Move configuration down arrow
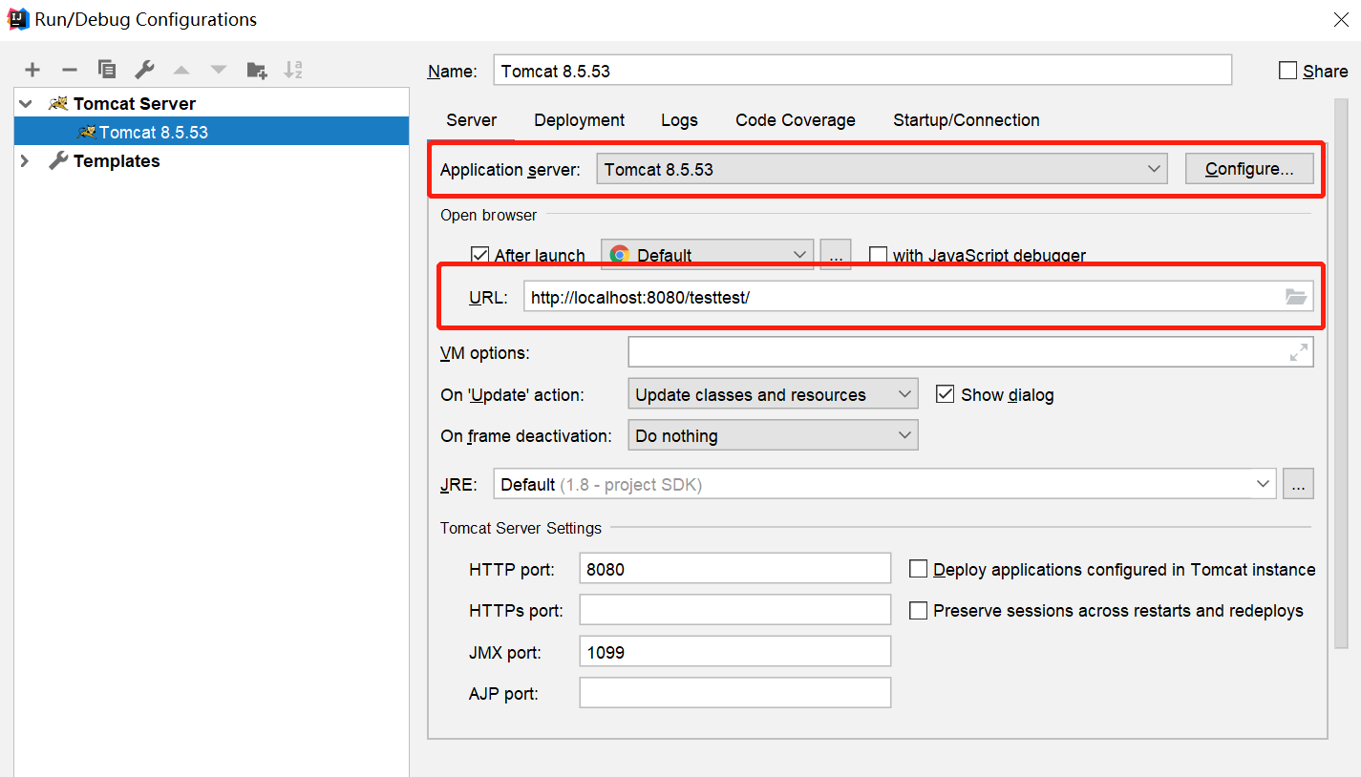Viewport: 1361px width, 777px height. [219, 70]
